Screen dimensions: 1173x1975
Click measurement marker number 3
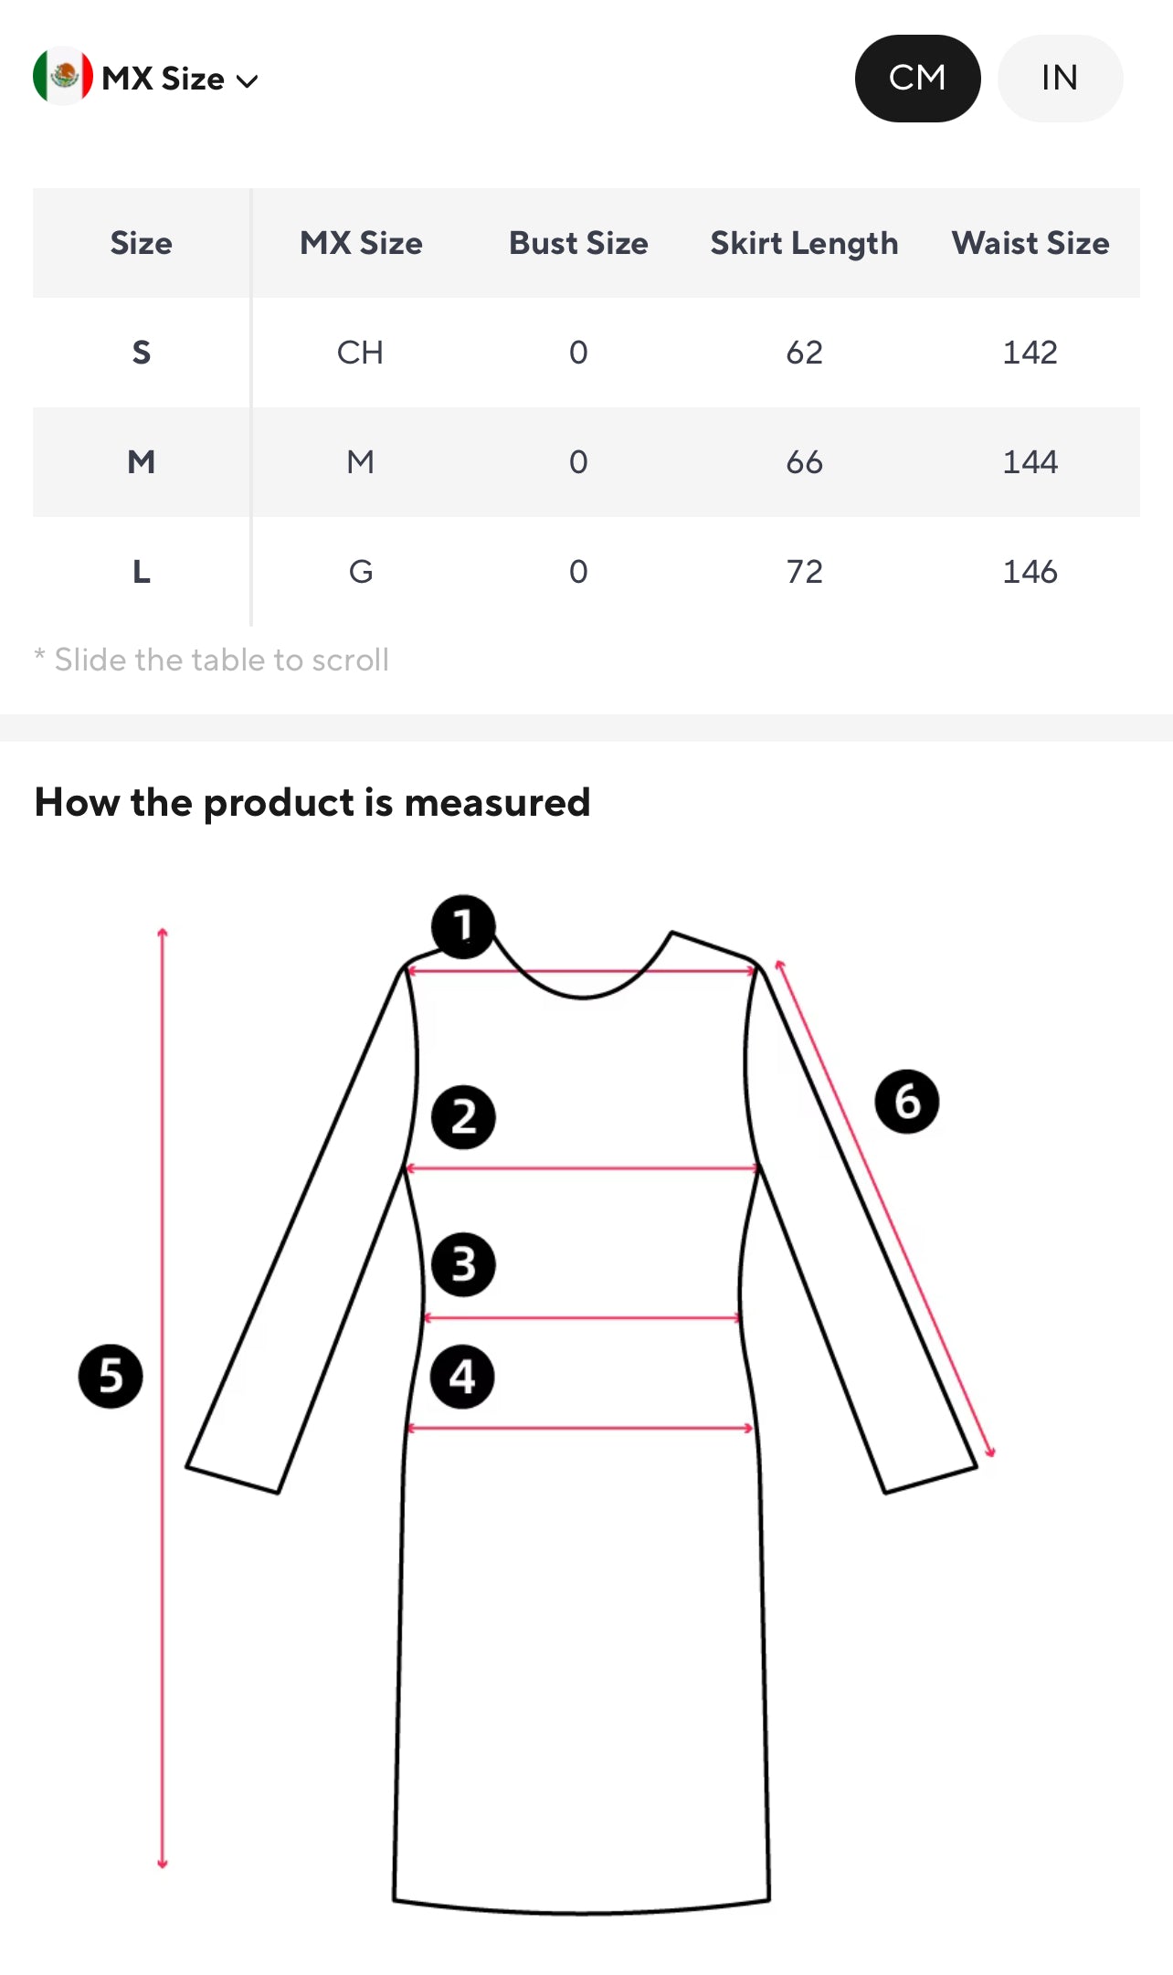click(x=463, y=1265)
